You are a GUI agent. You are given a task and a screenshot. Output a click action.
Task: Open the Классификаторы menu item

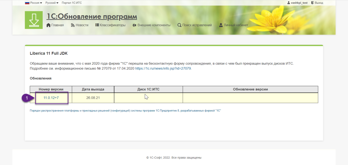(113, 25)
